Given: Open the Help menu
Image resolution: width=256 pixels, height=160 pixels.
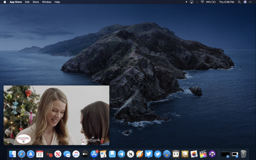Looking at the screenshot, I should pos(57,2).
